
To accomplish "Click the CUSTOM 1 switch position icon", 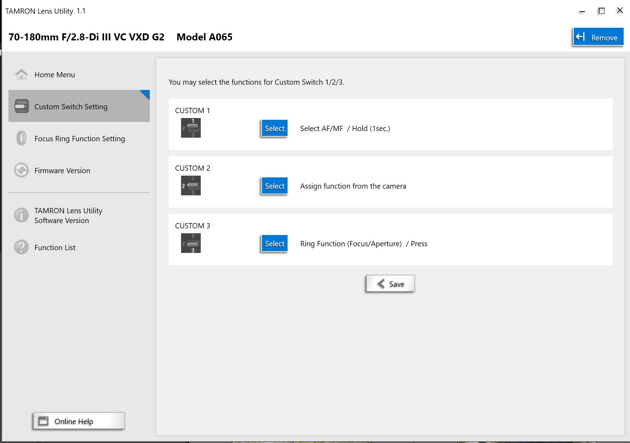I will (x=191, y=128).
